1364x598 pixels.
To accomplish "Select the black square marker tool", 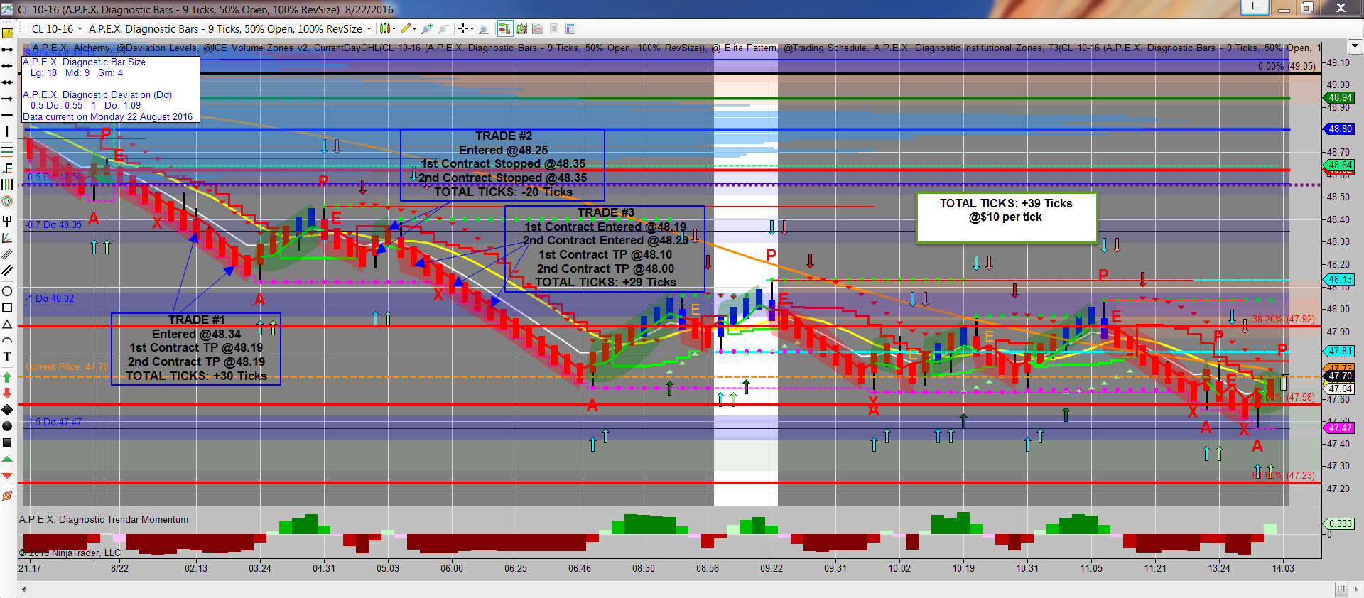I will [7, 442].
